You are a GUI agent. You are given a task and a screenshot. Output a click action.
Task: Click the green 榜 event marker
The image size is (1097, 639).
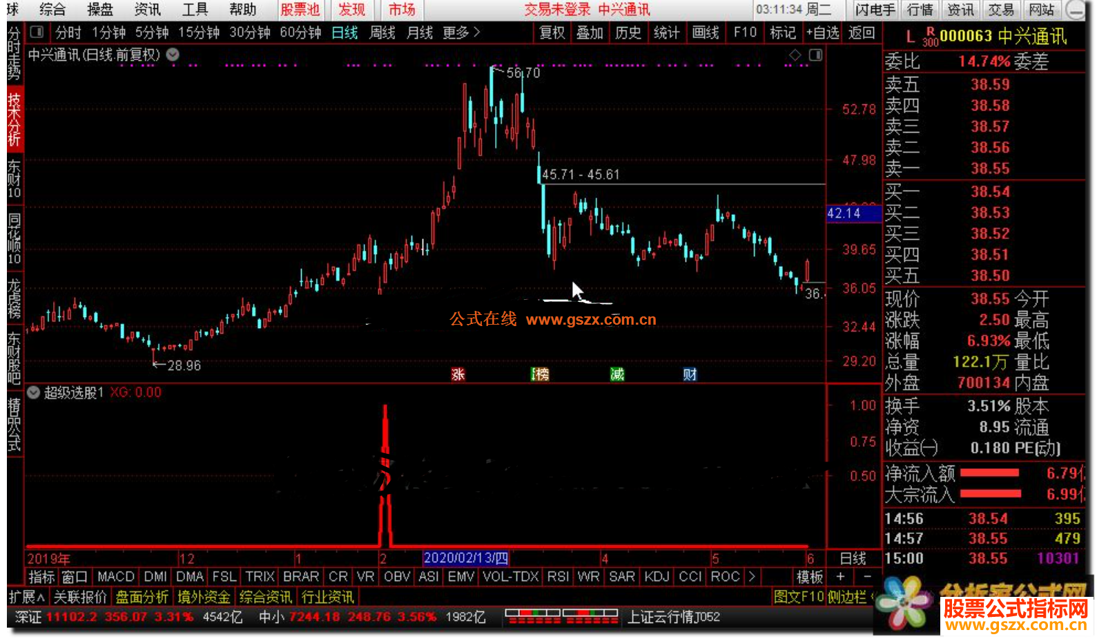pos(541,374)
